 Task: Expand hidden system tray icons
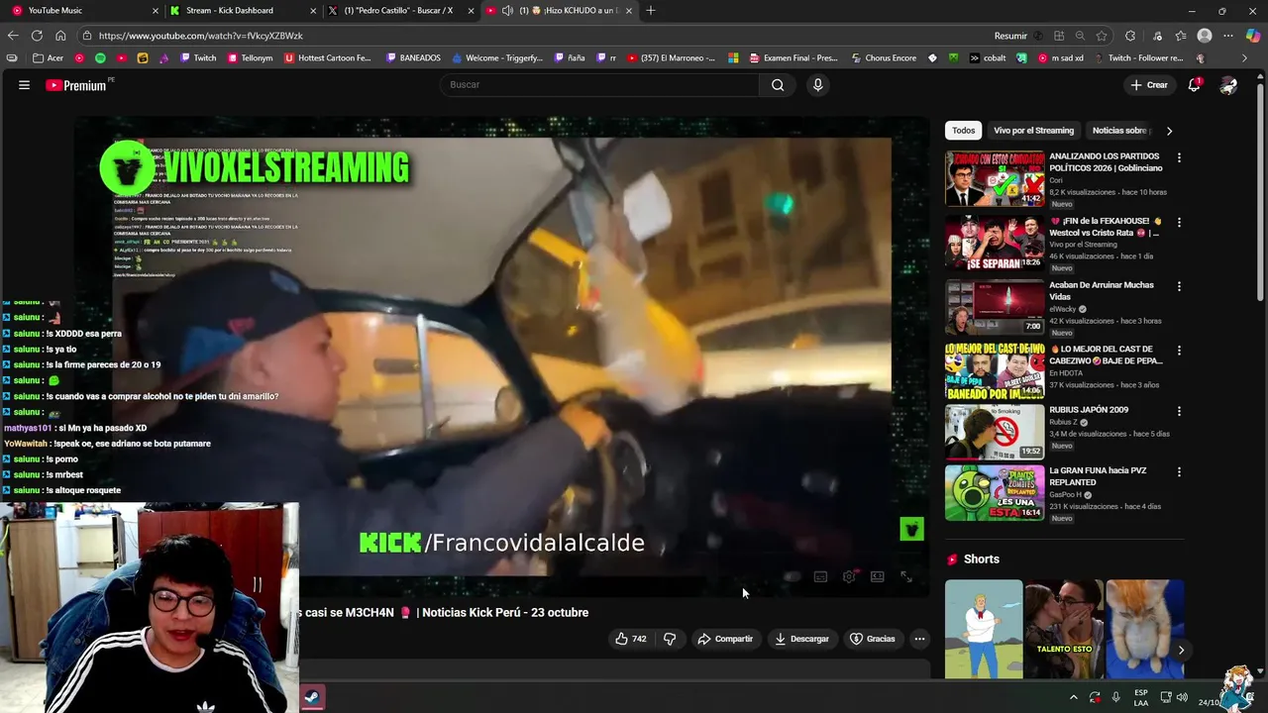tap(1073, 697)
